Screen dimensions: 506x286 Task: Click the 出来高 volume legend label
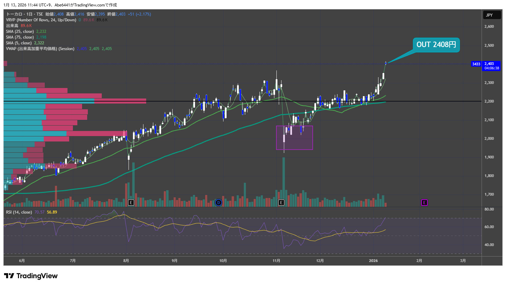click(x=12, y=26)
